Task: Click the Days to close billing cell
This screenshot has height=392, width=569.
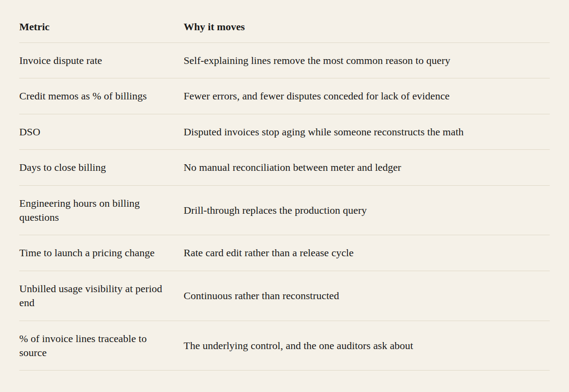Action: pos(63,167)
